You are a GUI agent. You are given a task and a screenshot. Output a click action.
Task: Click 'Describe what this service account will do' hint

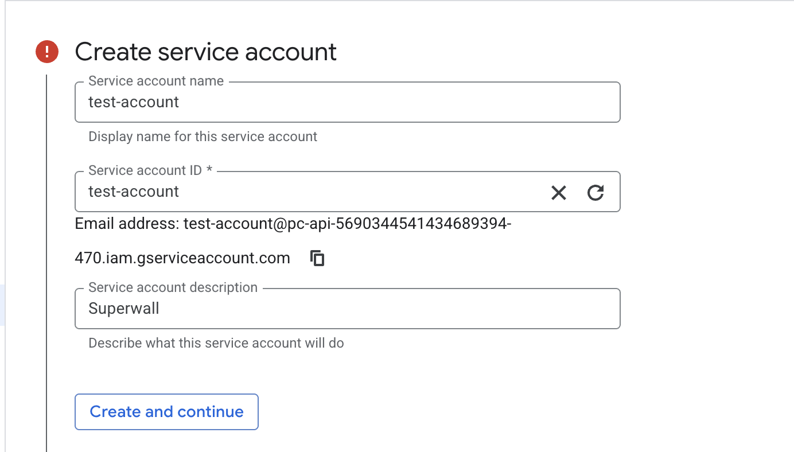(x=216, y=343)
